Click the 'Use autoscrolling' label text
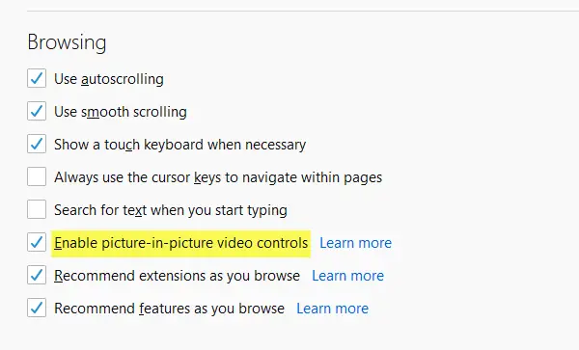This screenshot has width=579, height=350. (109, 79)
